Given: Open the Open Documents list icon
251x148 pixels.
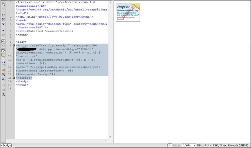Looking at the screenshot, I should pyautogui.click(x=3, y=4).
